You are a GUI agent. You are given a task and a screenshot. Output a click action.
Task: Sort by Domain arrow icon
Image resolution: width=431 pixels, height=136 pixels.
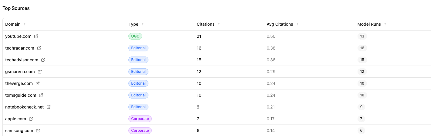[x=25, y=24]
